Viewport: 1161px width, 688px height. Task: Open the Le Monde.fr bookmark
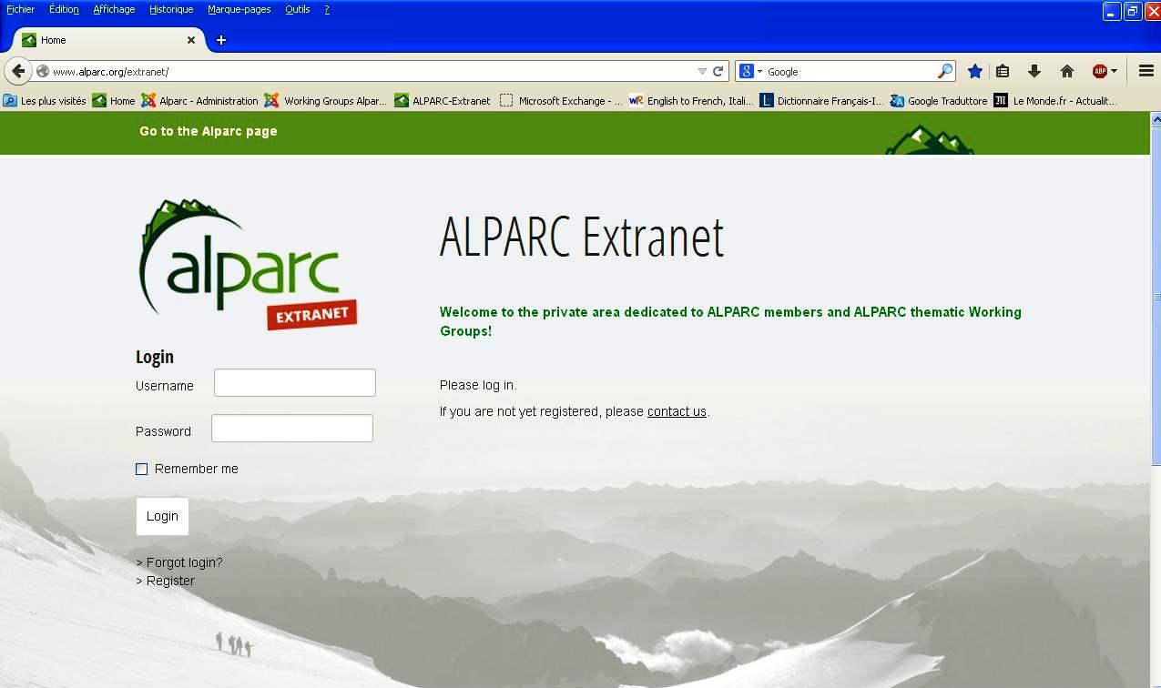click(1055, 101)
